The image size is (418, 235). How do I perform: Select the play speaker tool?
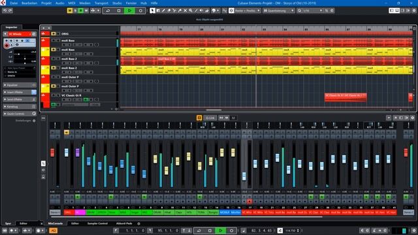202,10
